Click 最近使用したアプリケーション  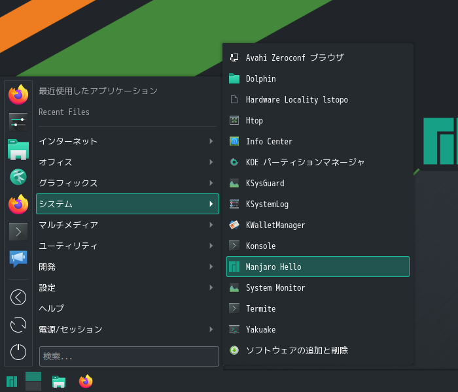tap(98, 91)
